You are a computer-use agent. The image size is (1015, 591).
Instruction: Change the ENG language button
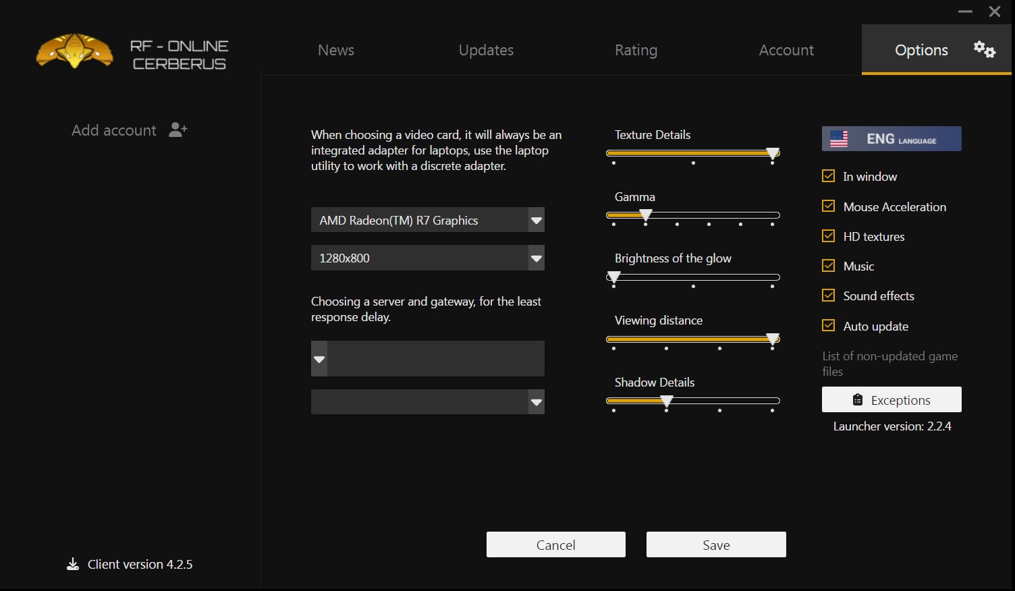[891, 139]
